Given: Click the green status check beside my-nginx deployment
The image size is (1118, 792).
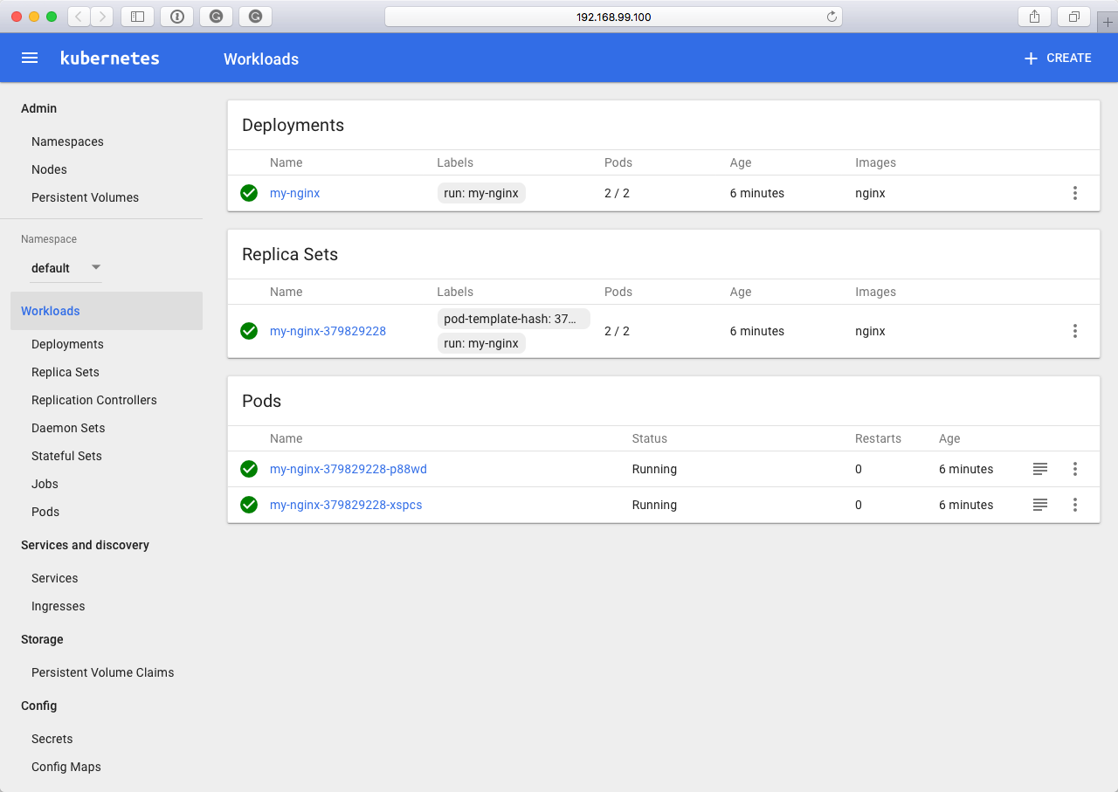Looking at the screenshot, I should tap(249, 193).
